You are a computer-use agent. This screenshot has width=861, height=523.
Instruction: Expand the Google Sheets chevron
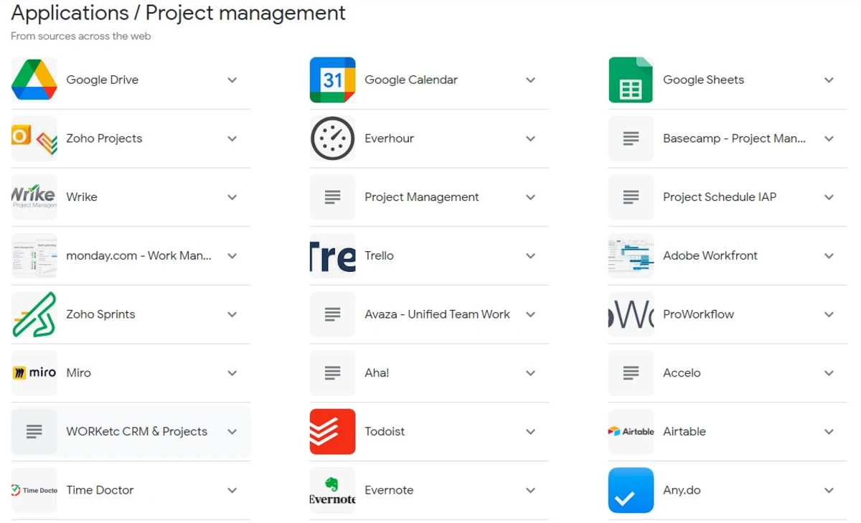click(829, 80)
